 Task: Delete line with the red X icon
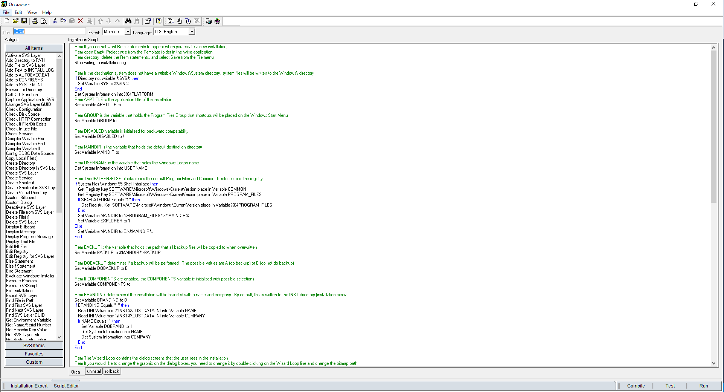click(80, 21)
